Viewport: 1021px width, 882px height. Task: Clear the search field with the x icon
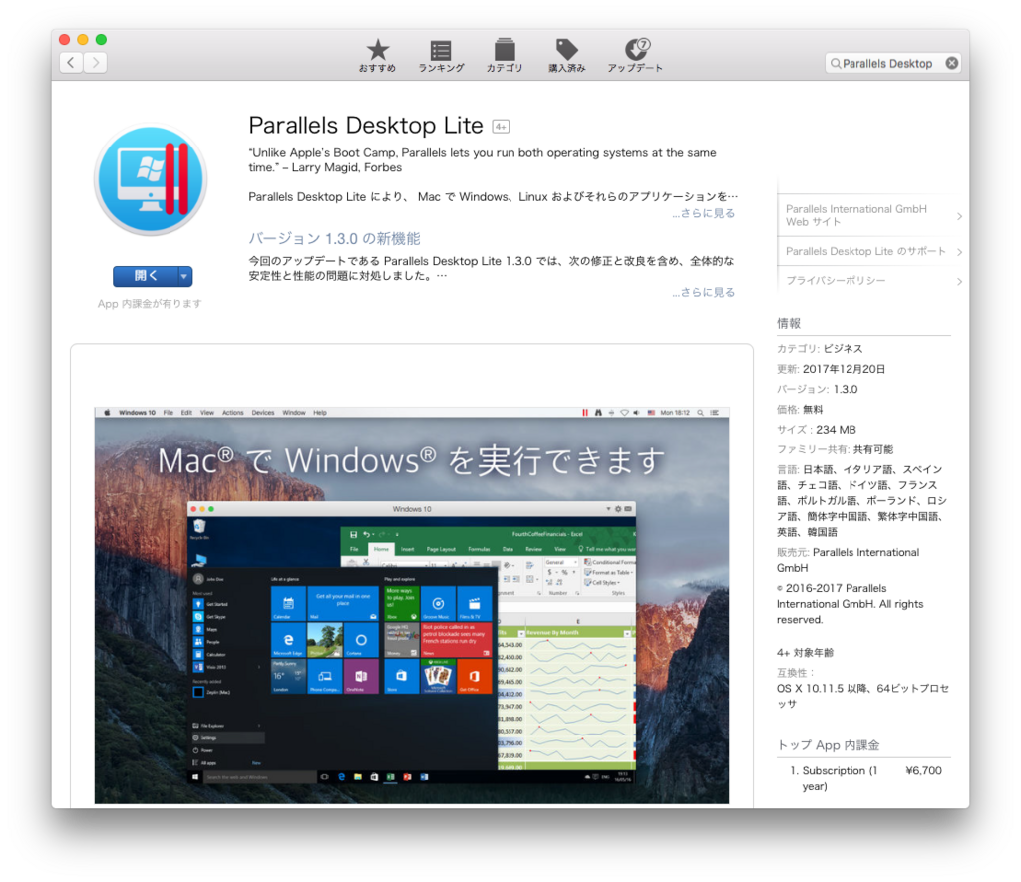[952, 63]
